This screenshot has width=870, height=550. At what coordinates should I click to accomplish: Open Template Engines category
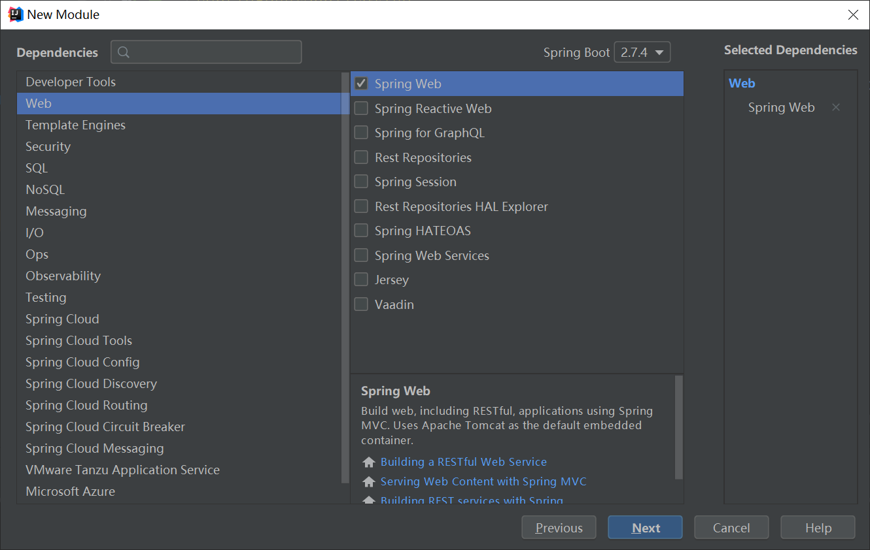tap(179, 125)
